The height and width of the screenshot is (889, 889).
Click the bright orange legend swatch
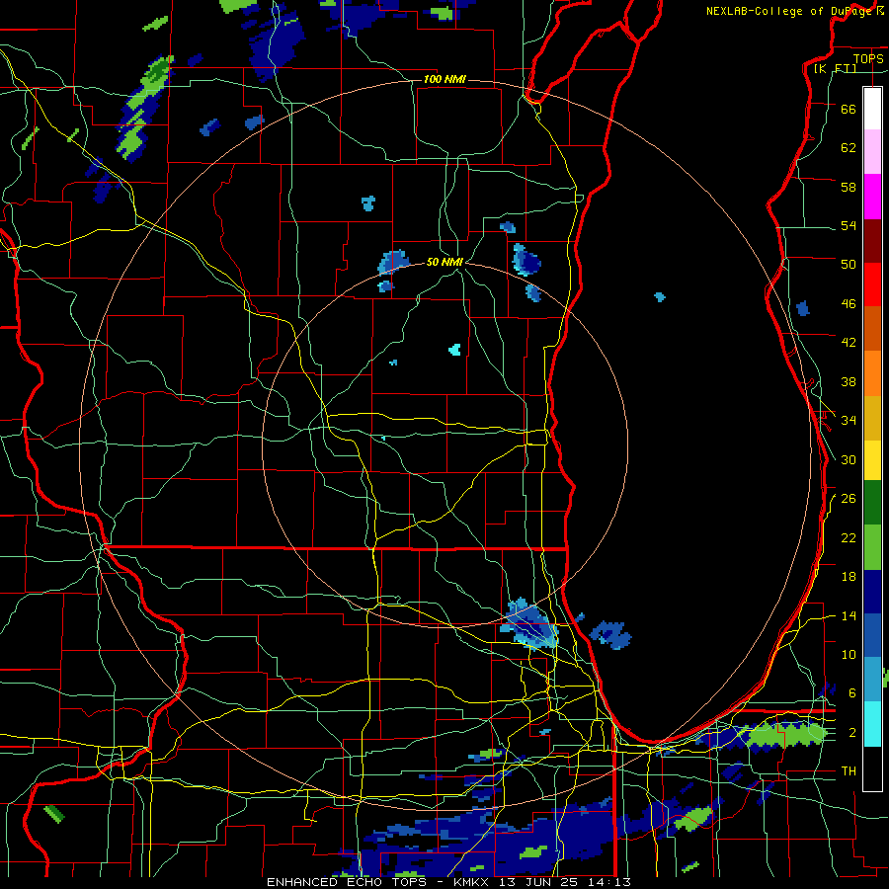click(872, 373)
